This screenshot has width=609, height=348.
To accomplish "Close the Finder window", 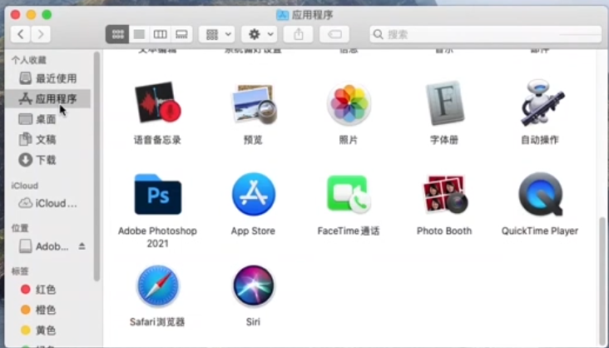I will click(16, 15).
